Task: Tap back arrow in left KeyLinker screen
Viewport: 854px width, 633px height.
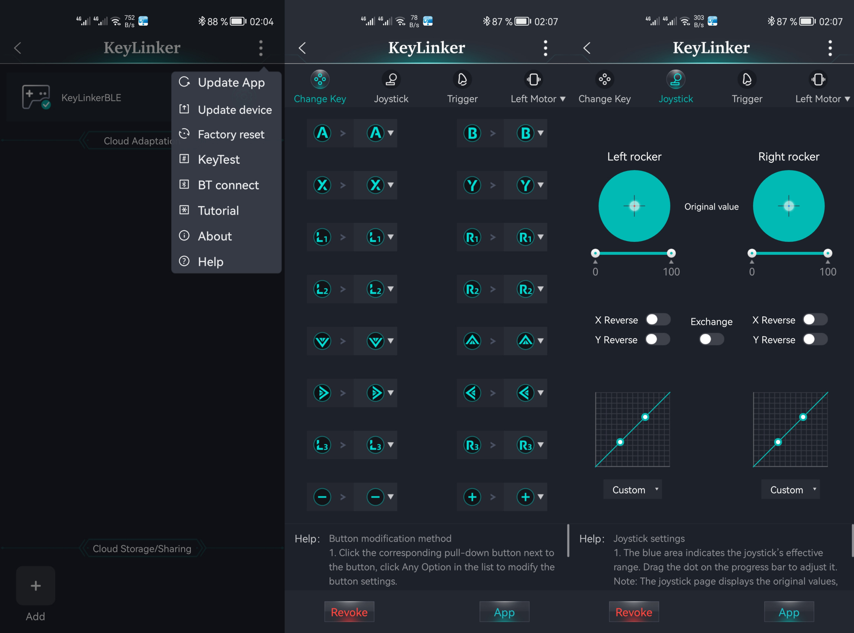Action: [x=17, y=48]
